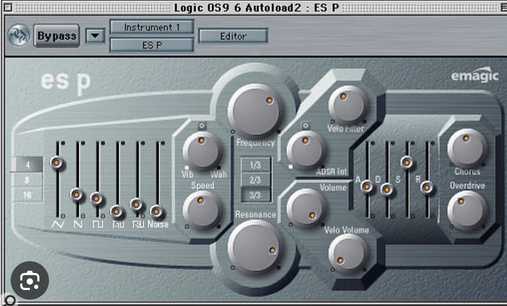This screenshot has width=507, height=306.
Task: Open the ES P plug-in selector
Action: [152, 45]
